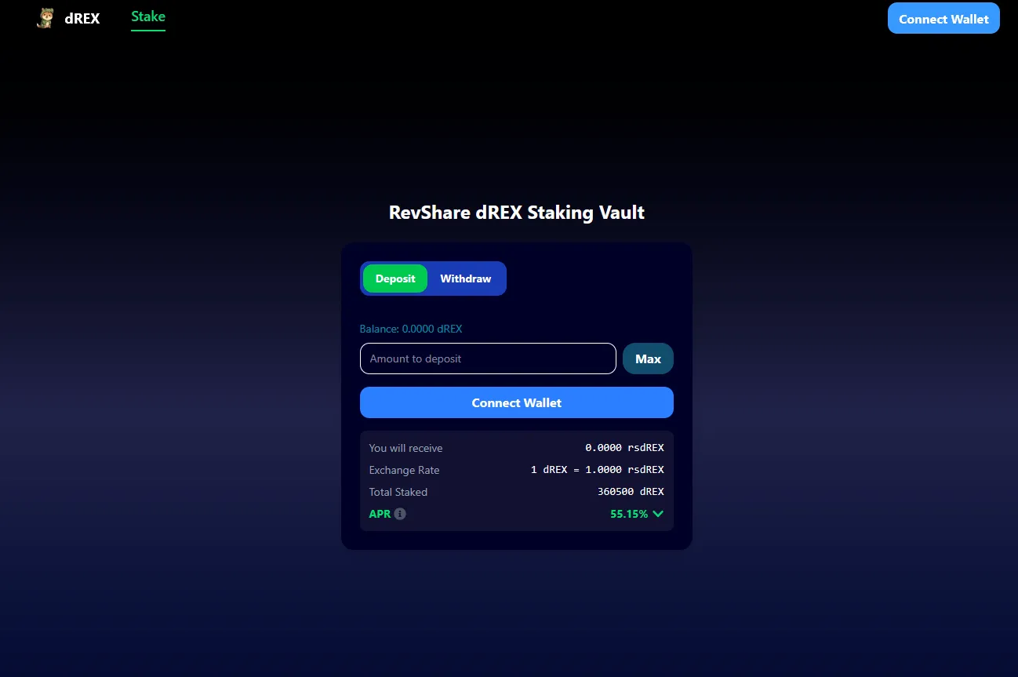1018x677 pixels.
Task: Click the Exchange Rate label
Action: [404, 470]
